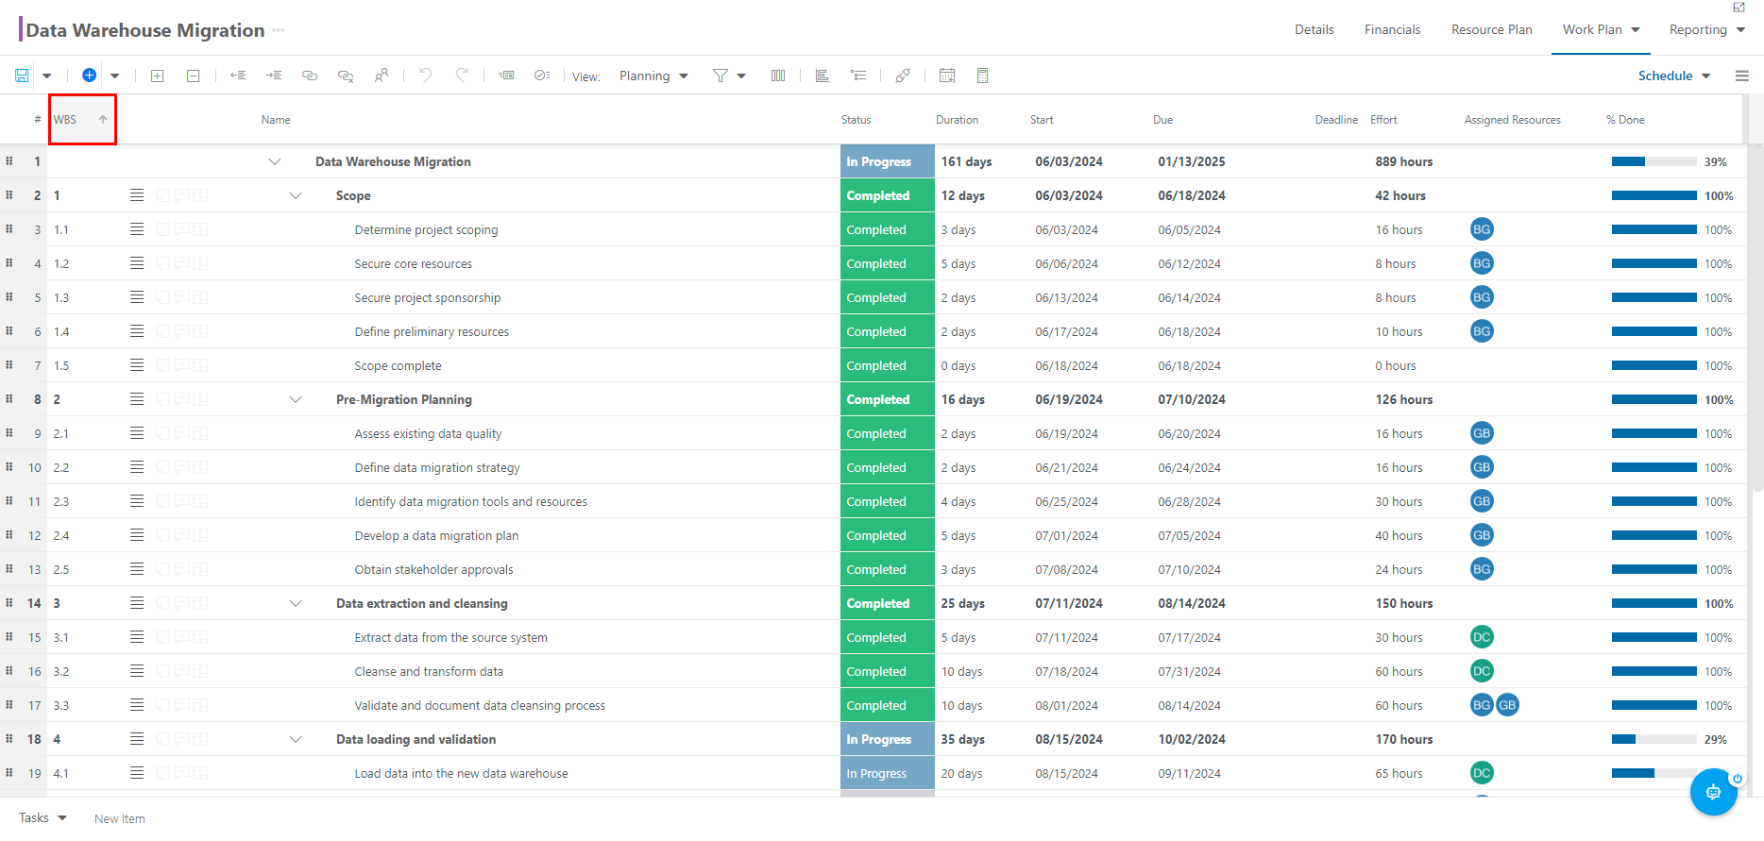Click the outline list view icon

[x=858, y=76]
